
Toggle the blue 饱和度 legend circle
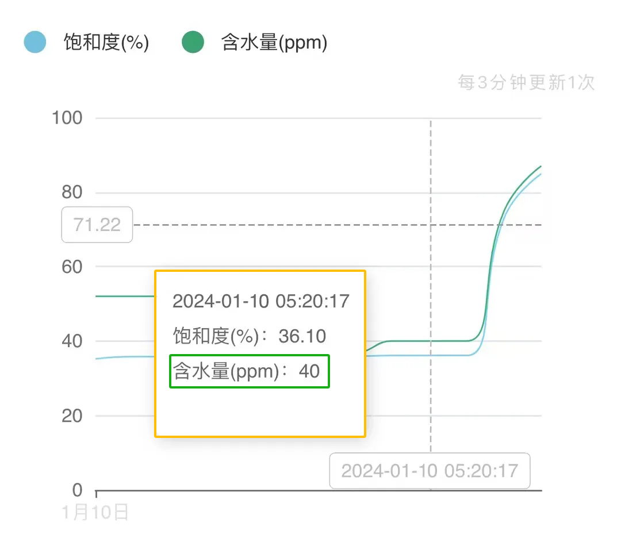tap(35, 43)
